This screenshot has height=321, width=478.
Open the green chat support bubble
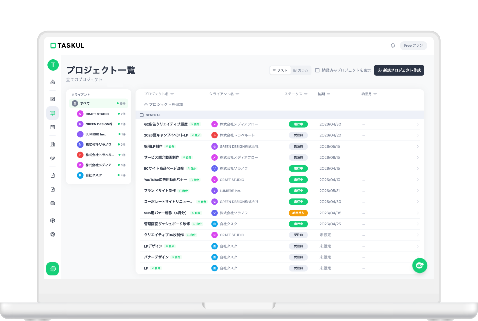(52, 269)
